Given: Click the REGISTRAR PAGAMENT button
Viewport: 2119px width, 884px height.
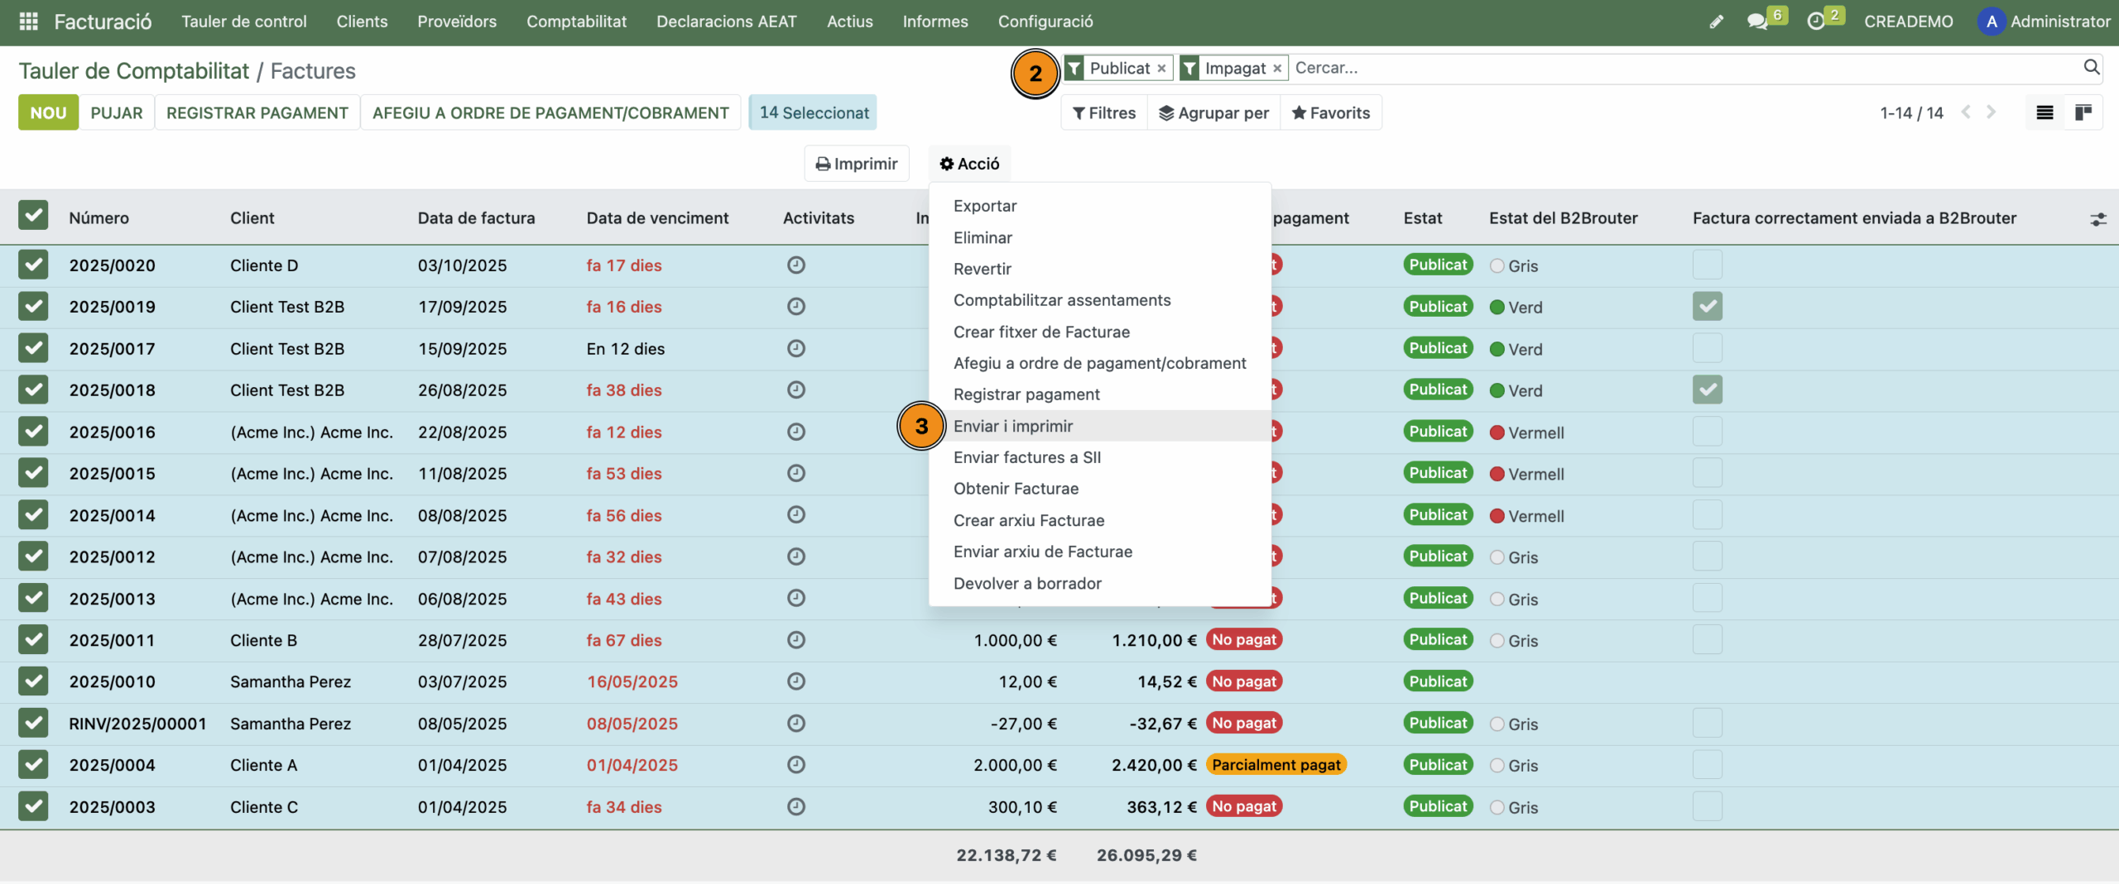Looking at the screenshot, I should pyautogui.click(x=257, y=112).
